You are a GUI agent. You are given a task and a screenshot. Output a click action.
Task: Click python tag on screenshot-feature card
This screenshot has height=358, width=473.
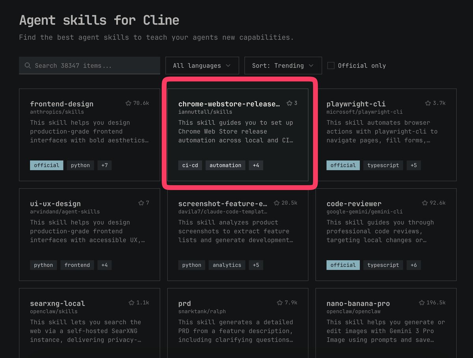pos(192,265)
